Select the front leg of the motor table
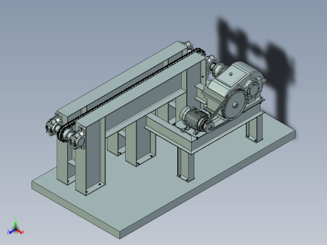The image size is (327, 245). (186, 165)
